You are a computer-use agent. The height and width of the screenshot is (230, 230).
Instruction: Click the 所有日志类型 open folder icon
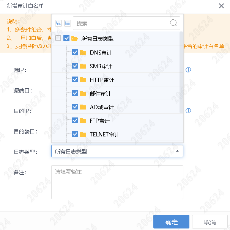[x=75, y=39]
